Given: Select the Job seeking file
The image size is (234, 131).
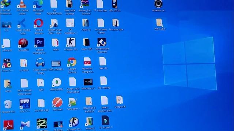Looking at the screenshot, I should (x=103, y=81).
